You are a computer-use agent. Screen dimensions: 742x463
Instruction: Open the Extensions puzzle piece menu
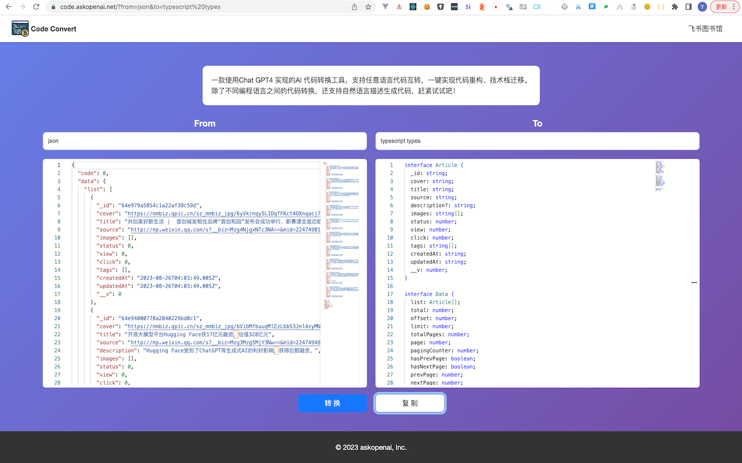point(675,7)
